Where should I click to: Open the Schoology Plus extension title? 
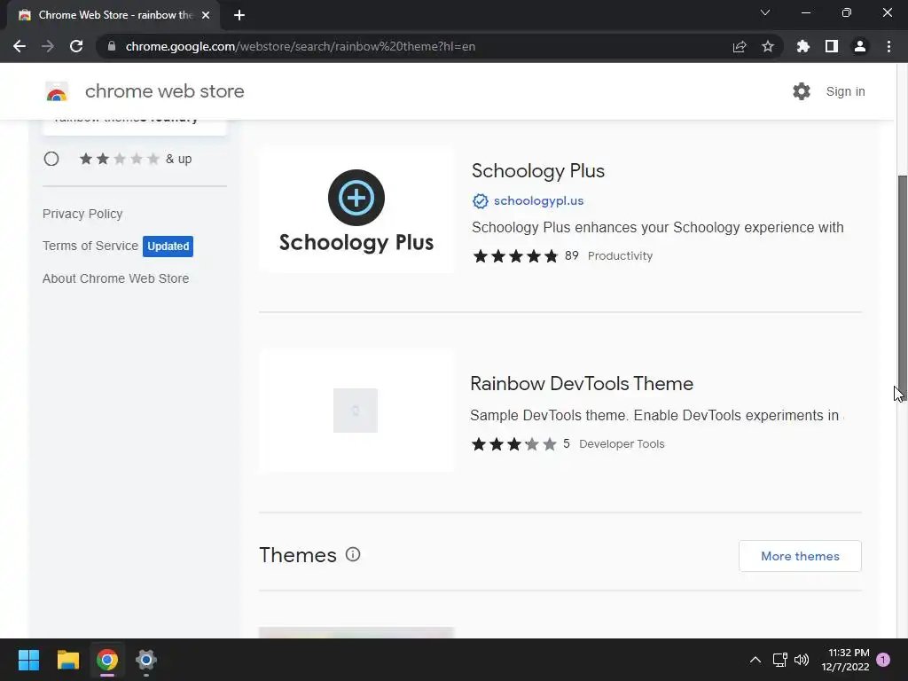[538, 171]
